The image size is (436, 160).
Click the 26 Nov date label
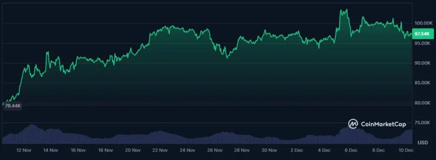click(x=215, y=150)
